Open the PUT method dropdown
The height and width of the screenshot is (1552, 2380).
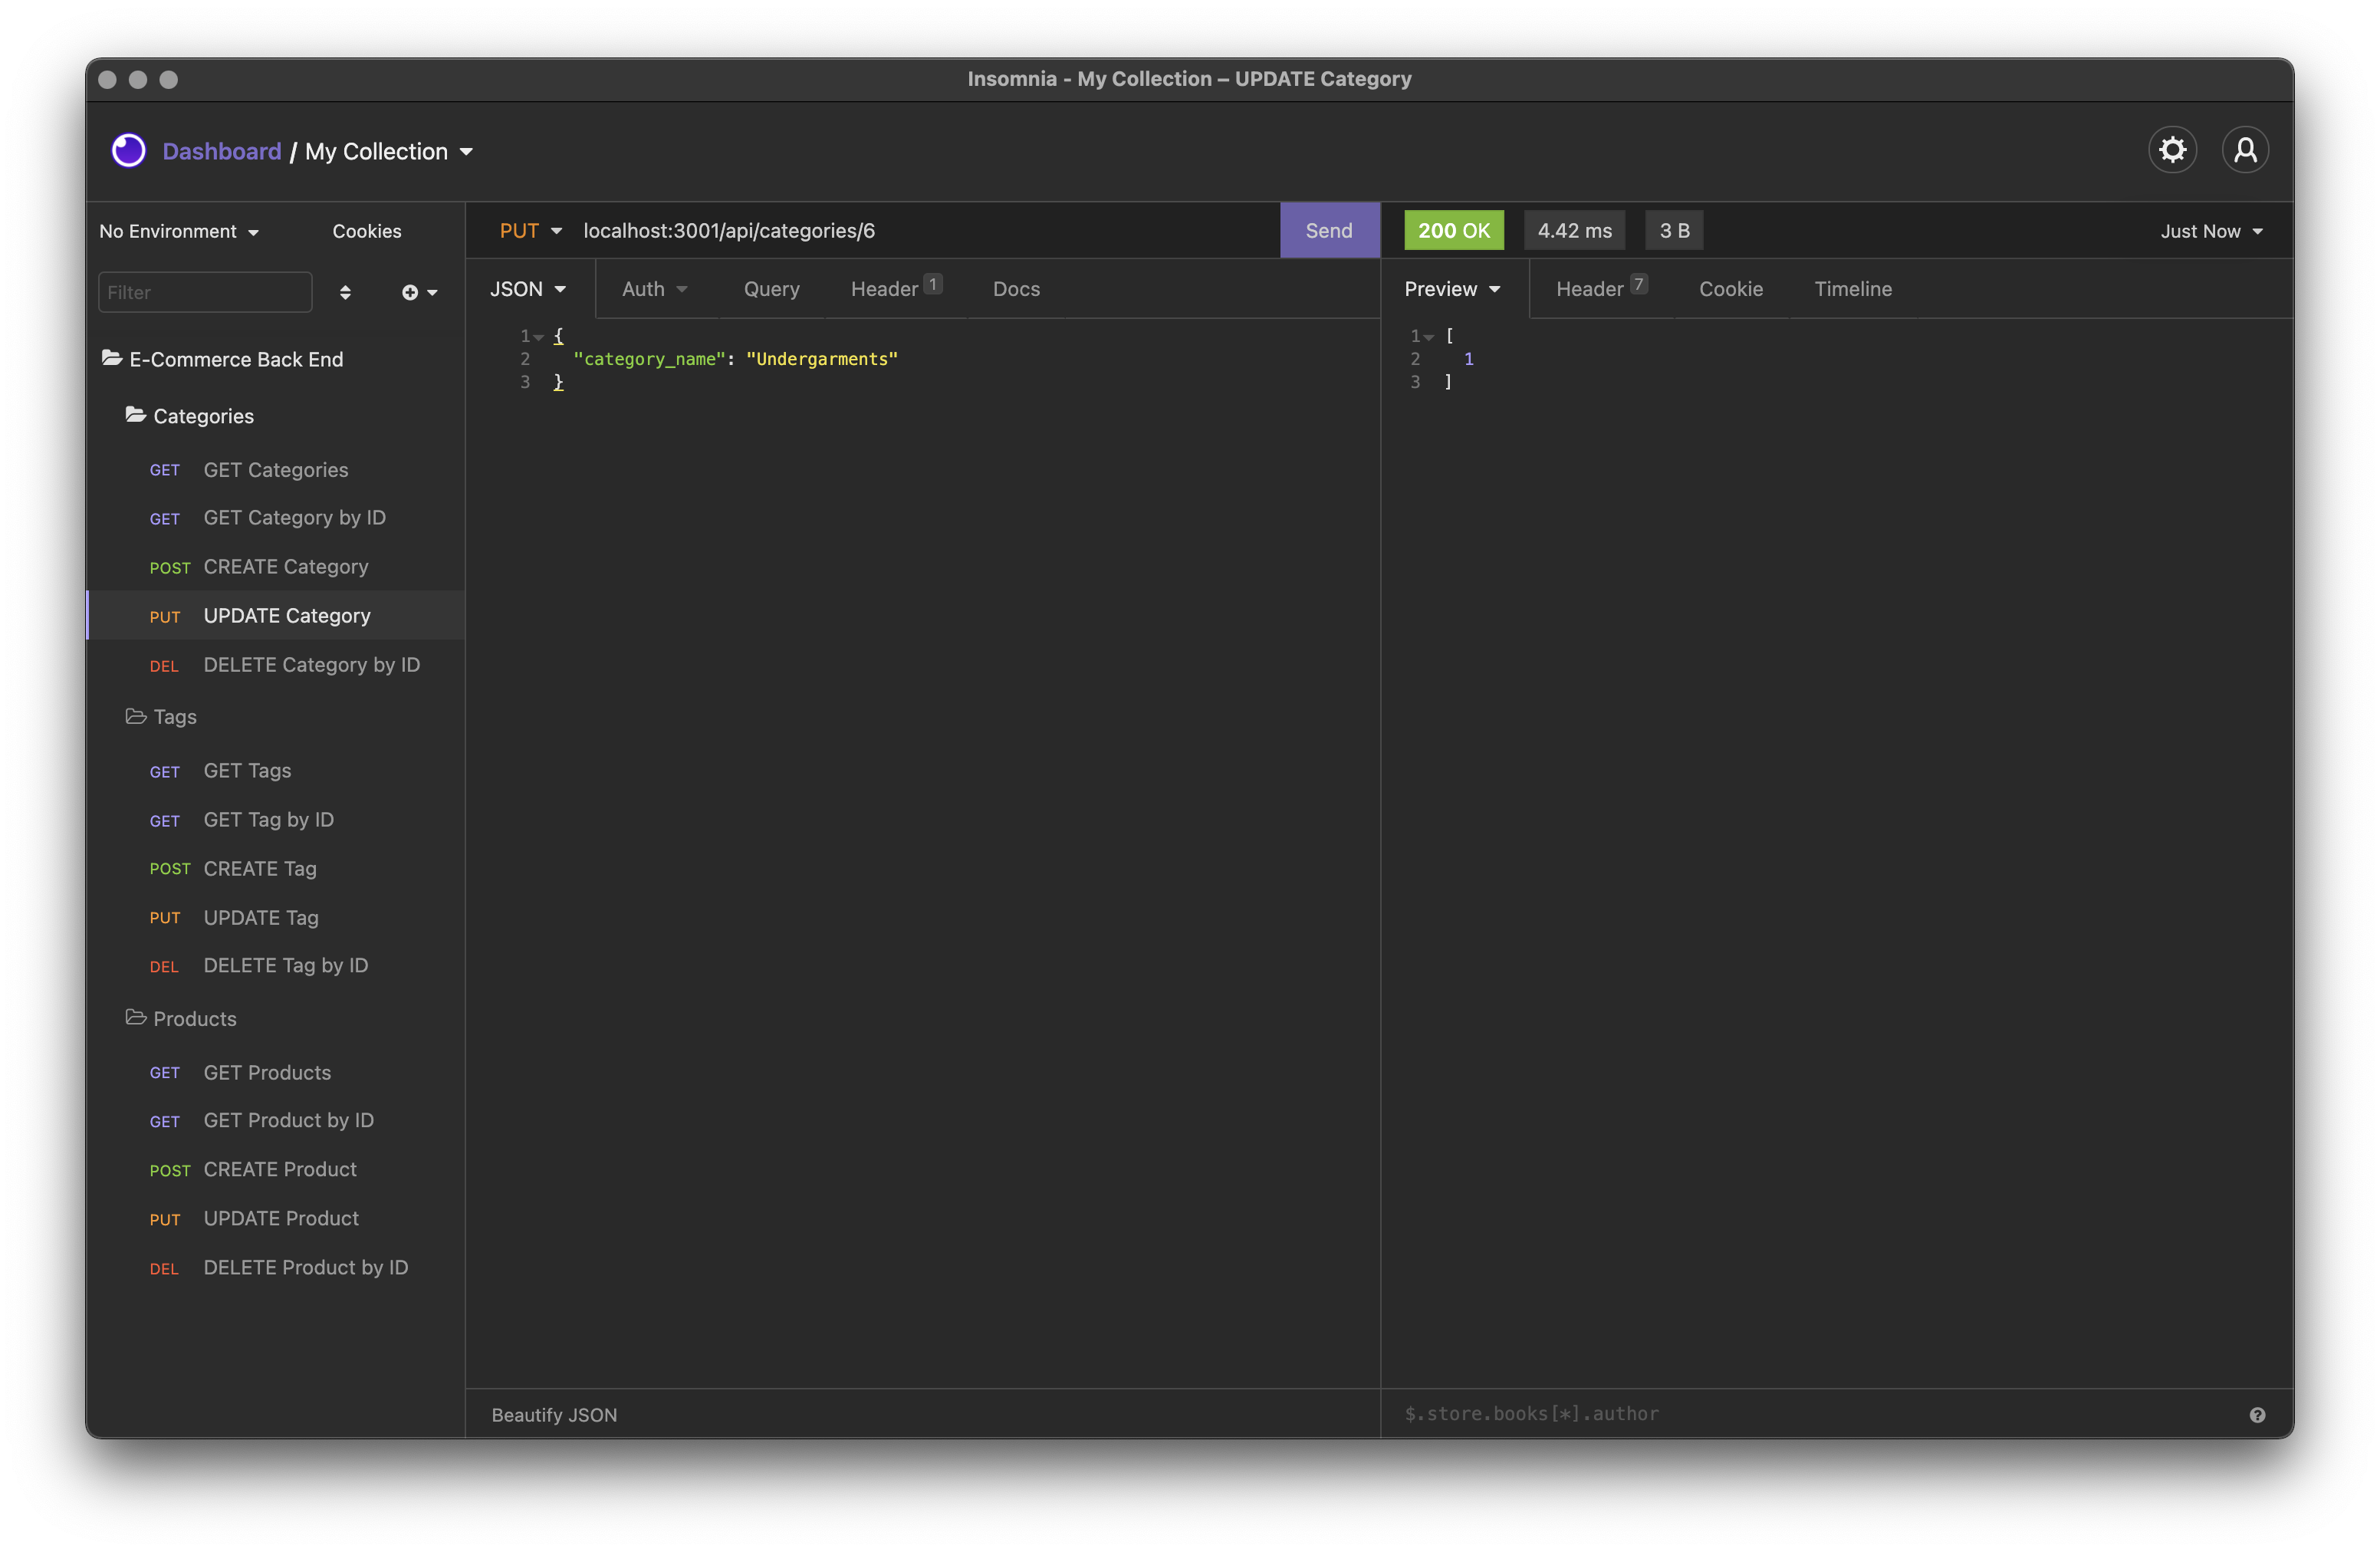(530, 231)
